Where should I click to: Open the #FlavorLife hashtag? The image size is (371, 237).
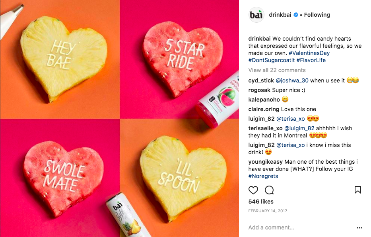[311, 60]
